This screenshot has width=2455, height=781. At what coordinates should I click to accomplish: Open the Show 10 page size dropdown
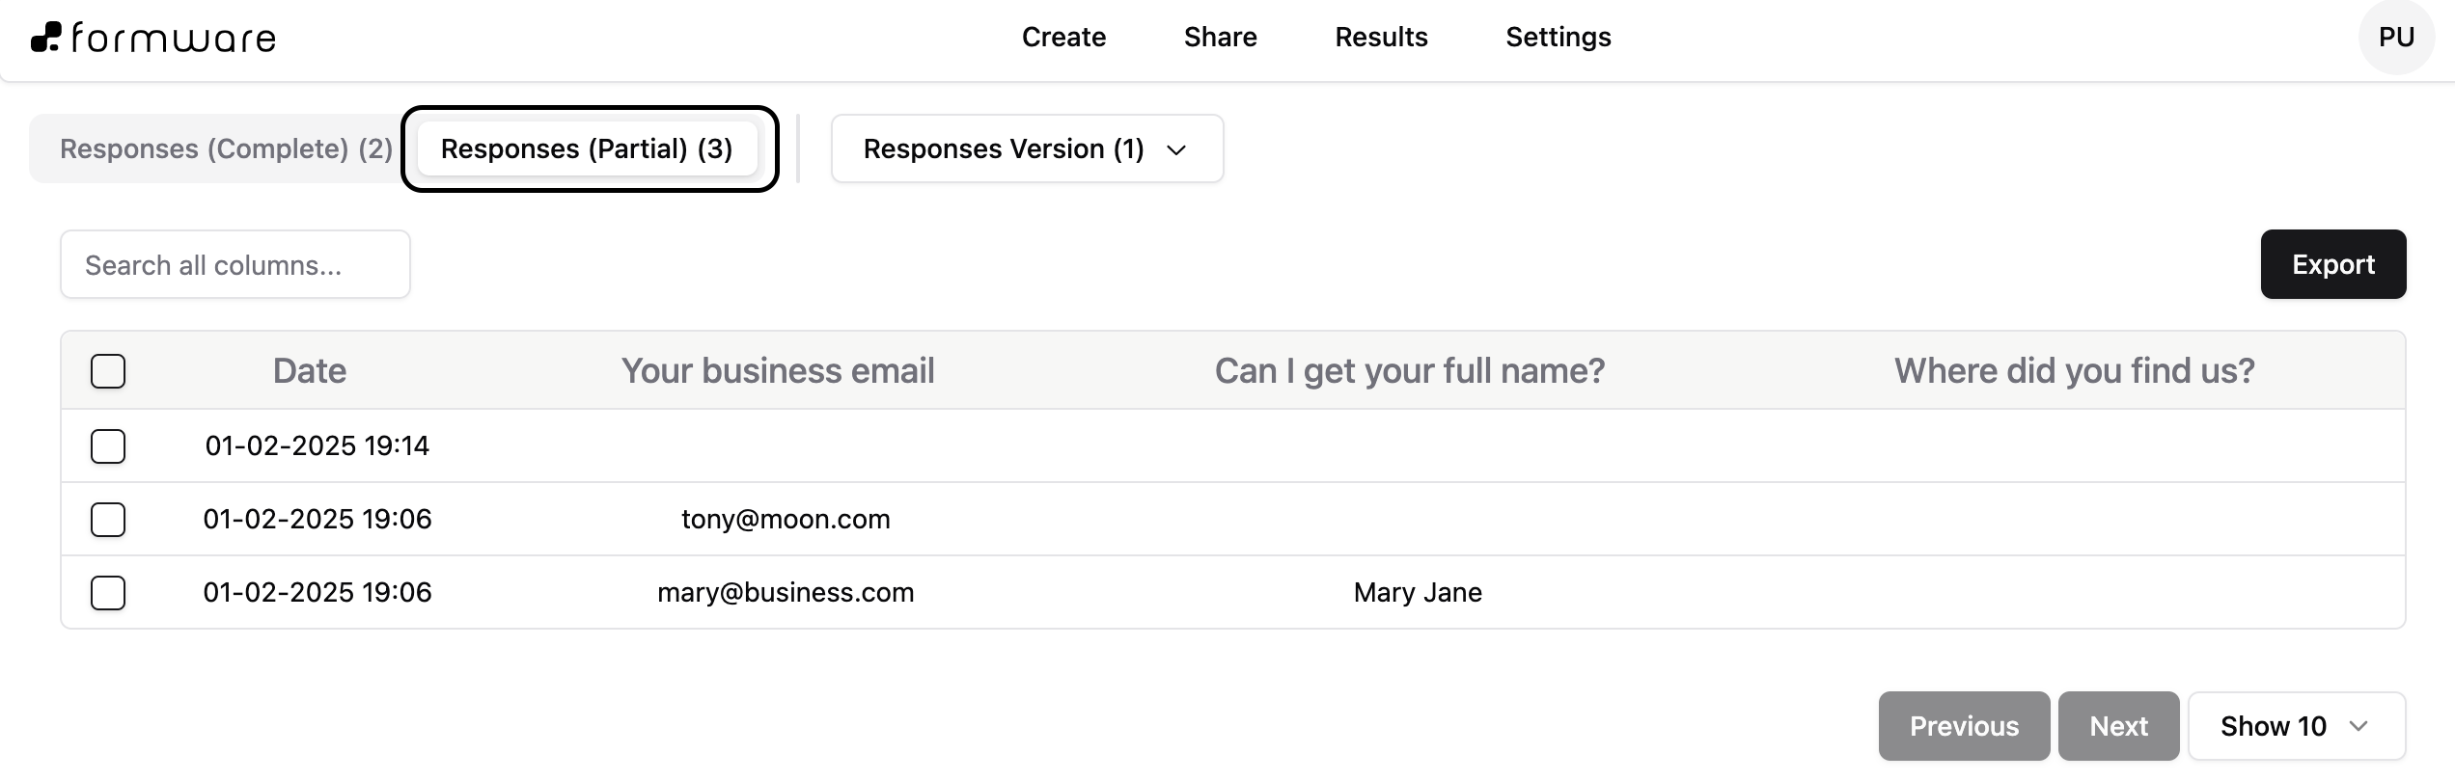point(2296,726)
